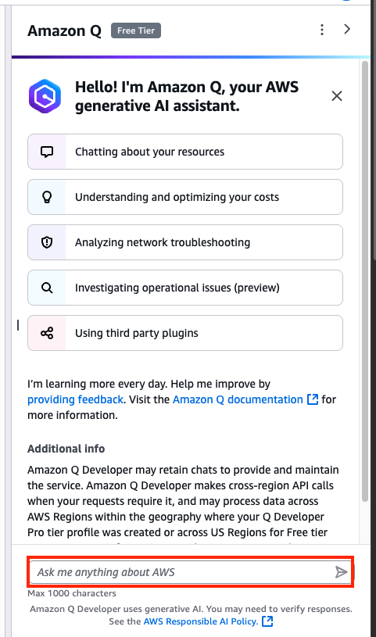Open the AWS Responsible AI Policy link
This screenshot has width=376, height=637.
pyautogui.click(x=208, y=621)
